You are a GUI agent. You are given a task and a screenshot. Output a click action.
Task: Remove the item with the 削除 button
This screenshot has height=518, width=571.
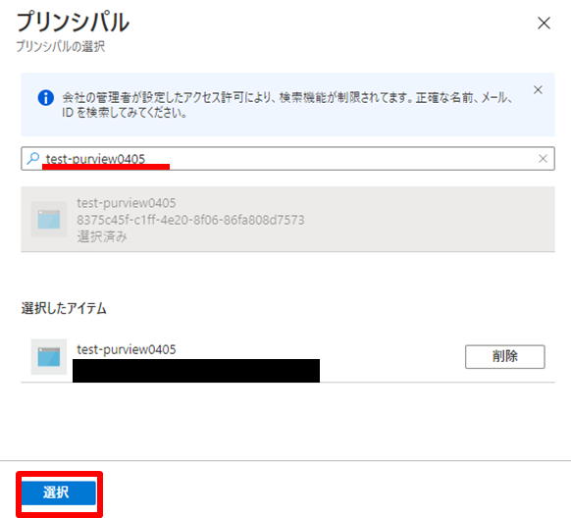pyautogui.click(x=504, y=356)
